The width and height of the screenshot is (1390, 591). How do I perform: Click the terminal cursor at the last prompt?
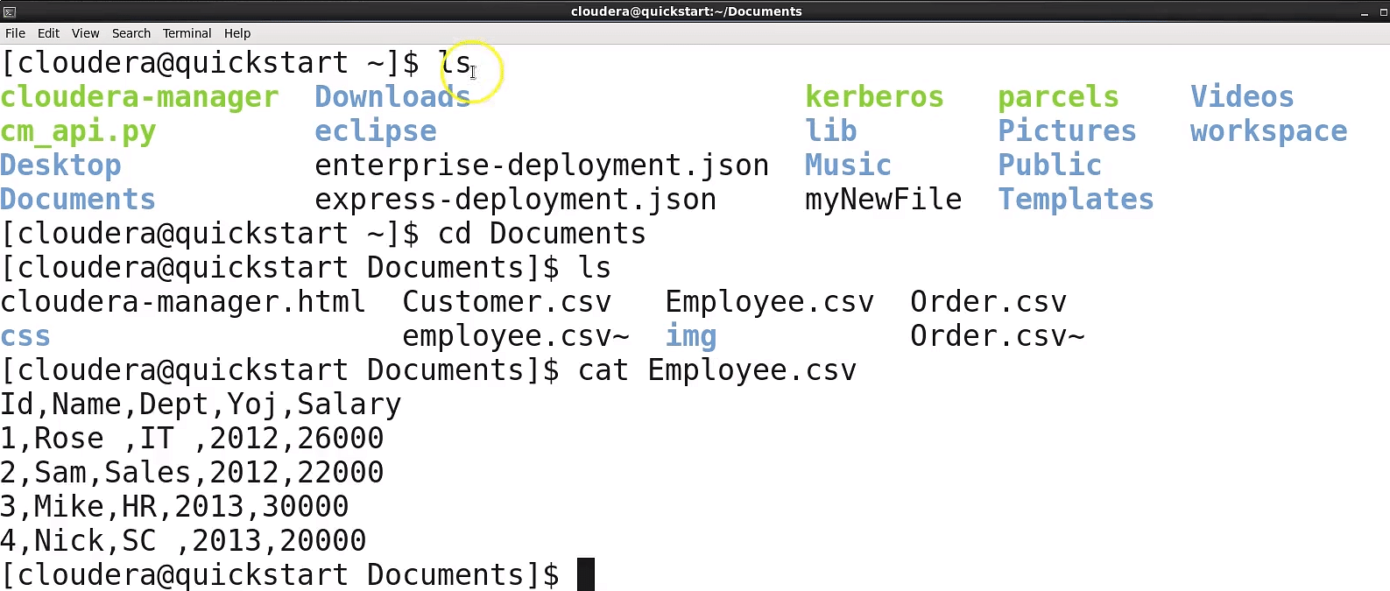click(586, 574)
